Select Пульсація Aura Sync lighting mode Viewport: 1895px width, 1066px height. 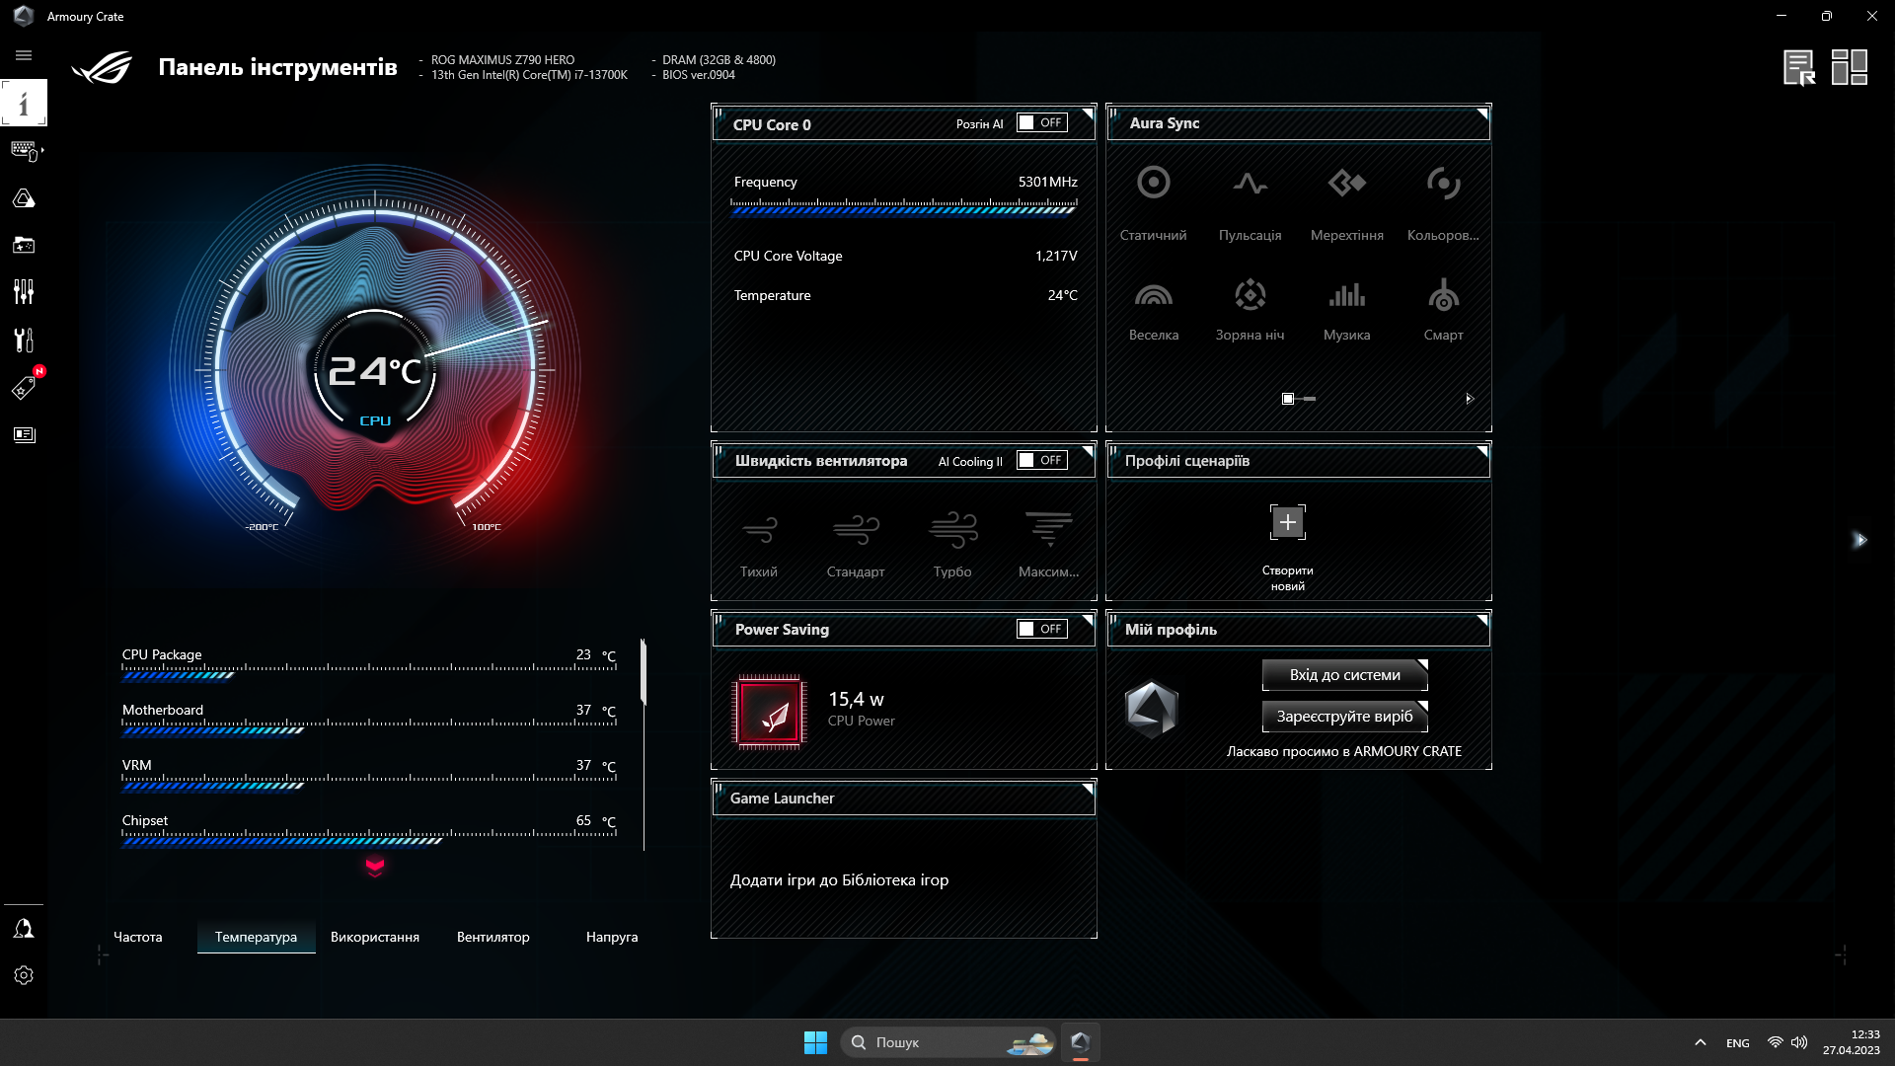[x=1250, y=203]
